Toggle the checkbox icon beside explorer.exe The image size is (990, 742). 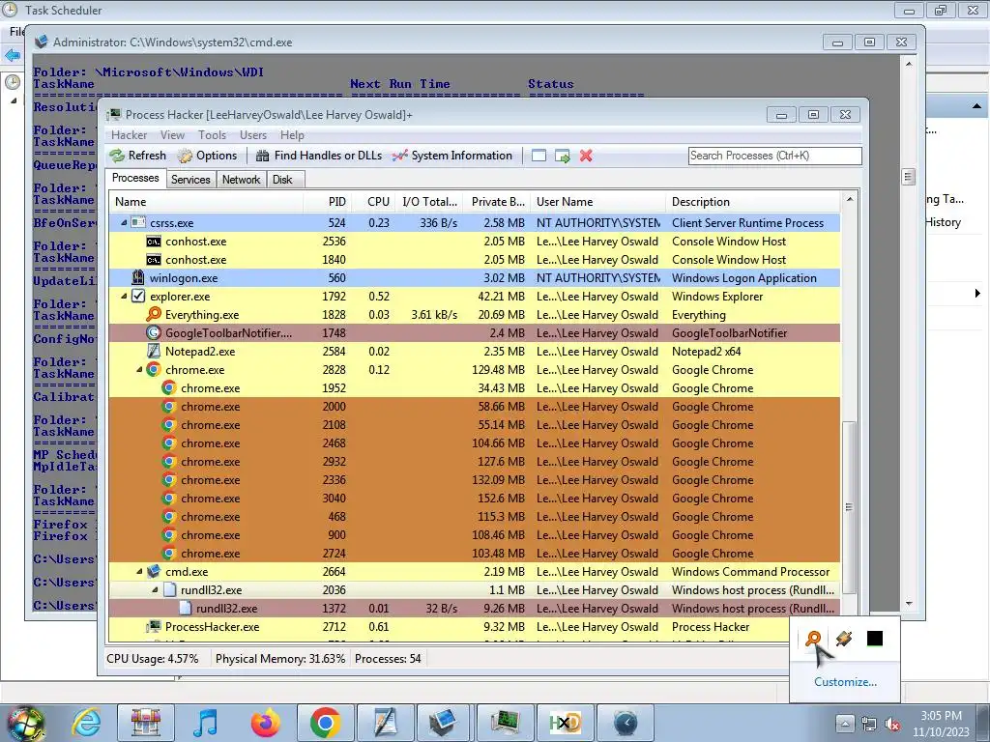pos(138,296)
